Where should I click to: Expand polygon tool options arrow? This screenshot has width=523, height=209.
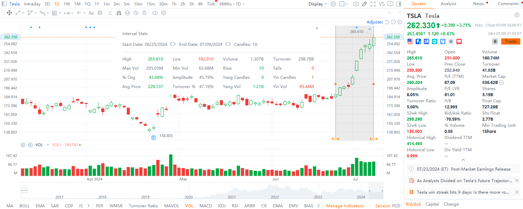[35, 13]
